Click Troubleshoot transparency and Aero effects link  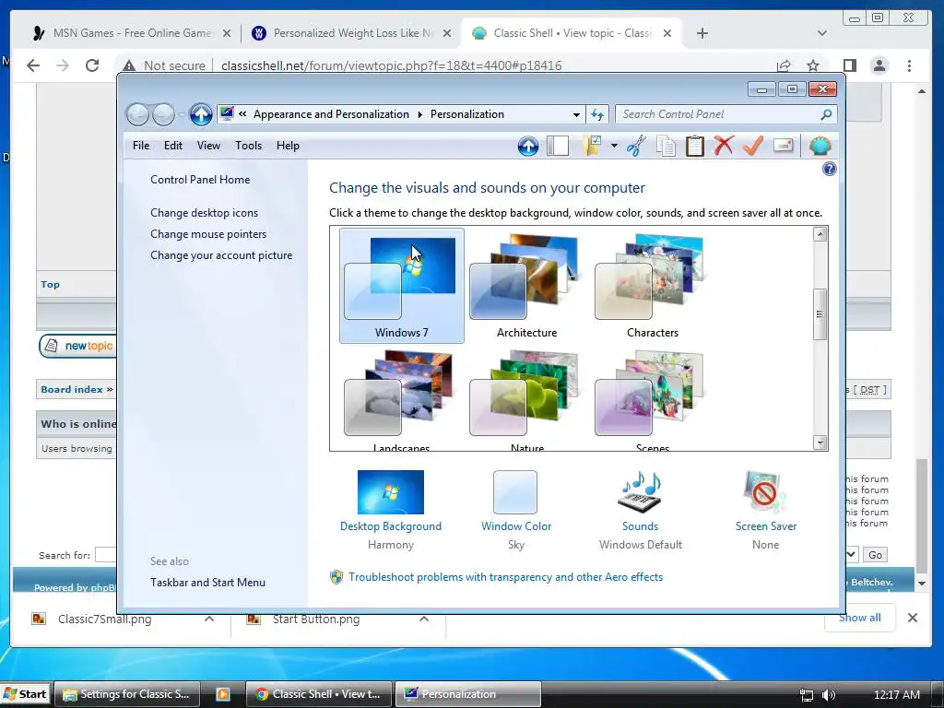[x=506, y=577]
